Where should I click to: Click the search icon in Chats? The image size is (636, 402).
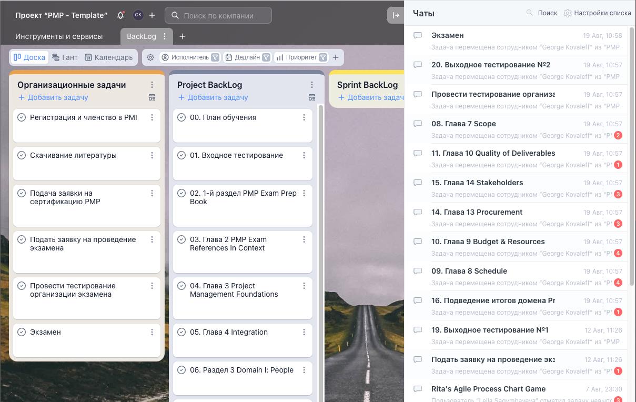tap(530, 13)
